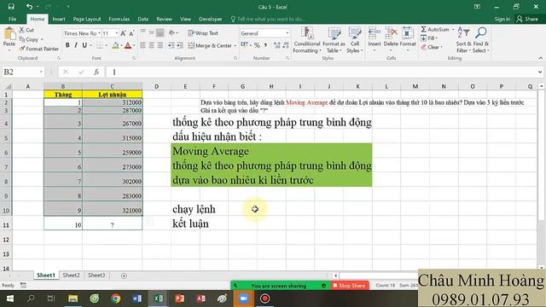Align text left
The height and width of the screenshot is (307, 546).
point(142,45)
